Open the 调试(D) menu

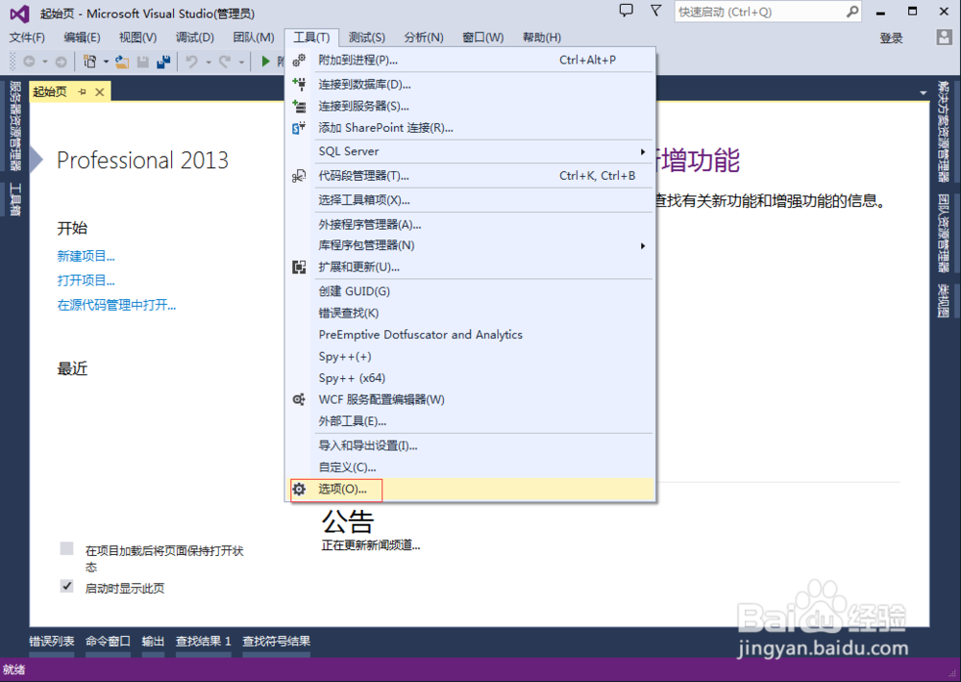195,38
